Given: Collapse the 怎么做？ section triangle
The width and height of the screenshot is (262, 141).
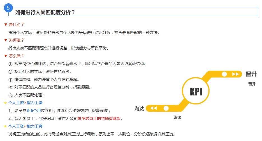Looking at the screenshot, I should pos(5,56).
